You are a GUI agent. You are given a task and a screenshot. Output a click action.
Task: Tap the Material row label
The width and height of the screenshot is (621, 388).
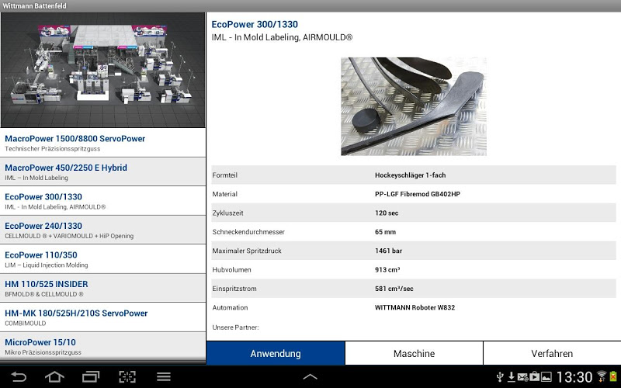coord(224,194)
